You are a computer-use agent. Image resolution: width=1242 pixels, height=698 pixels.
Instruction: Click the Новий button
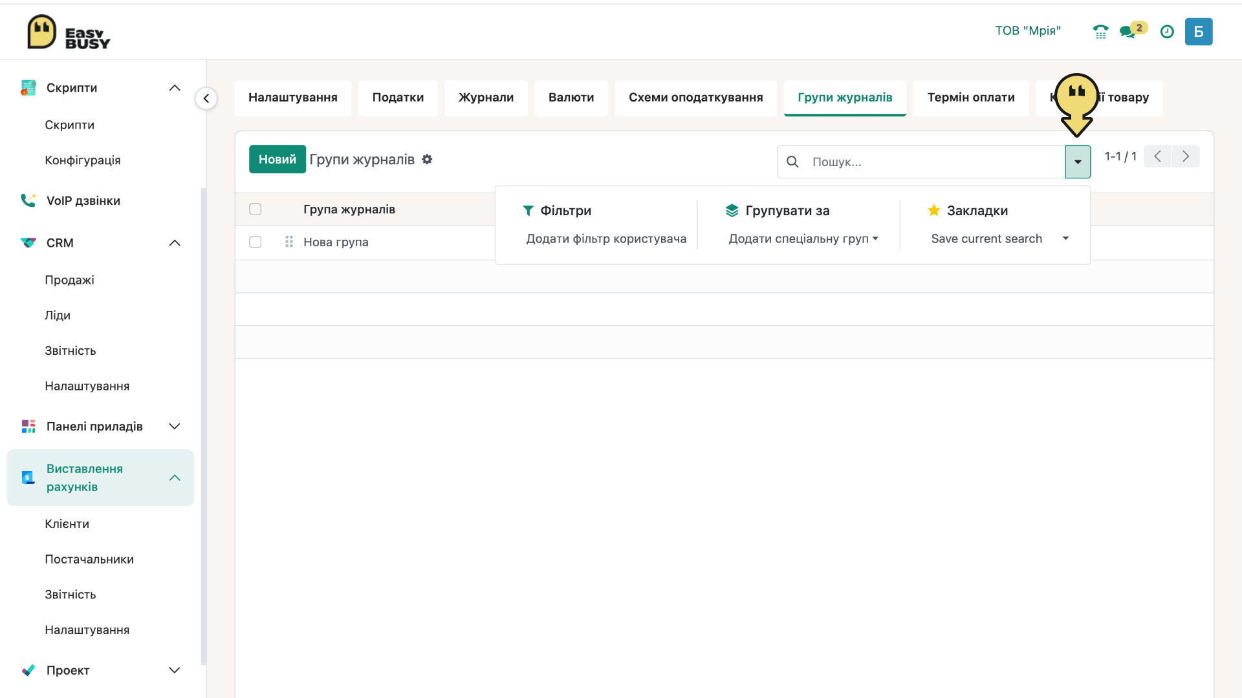point(278,159)
